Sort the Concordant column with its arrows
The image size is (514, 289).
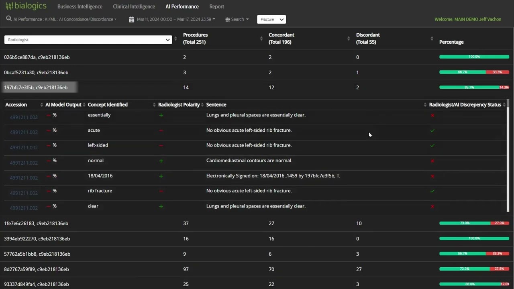point(349,39)
